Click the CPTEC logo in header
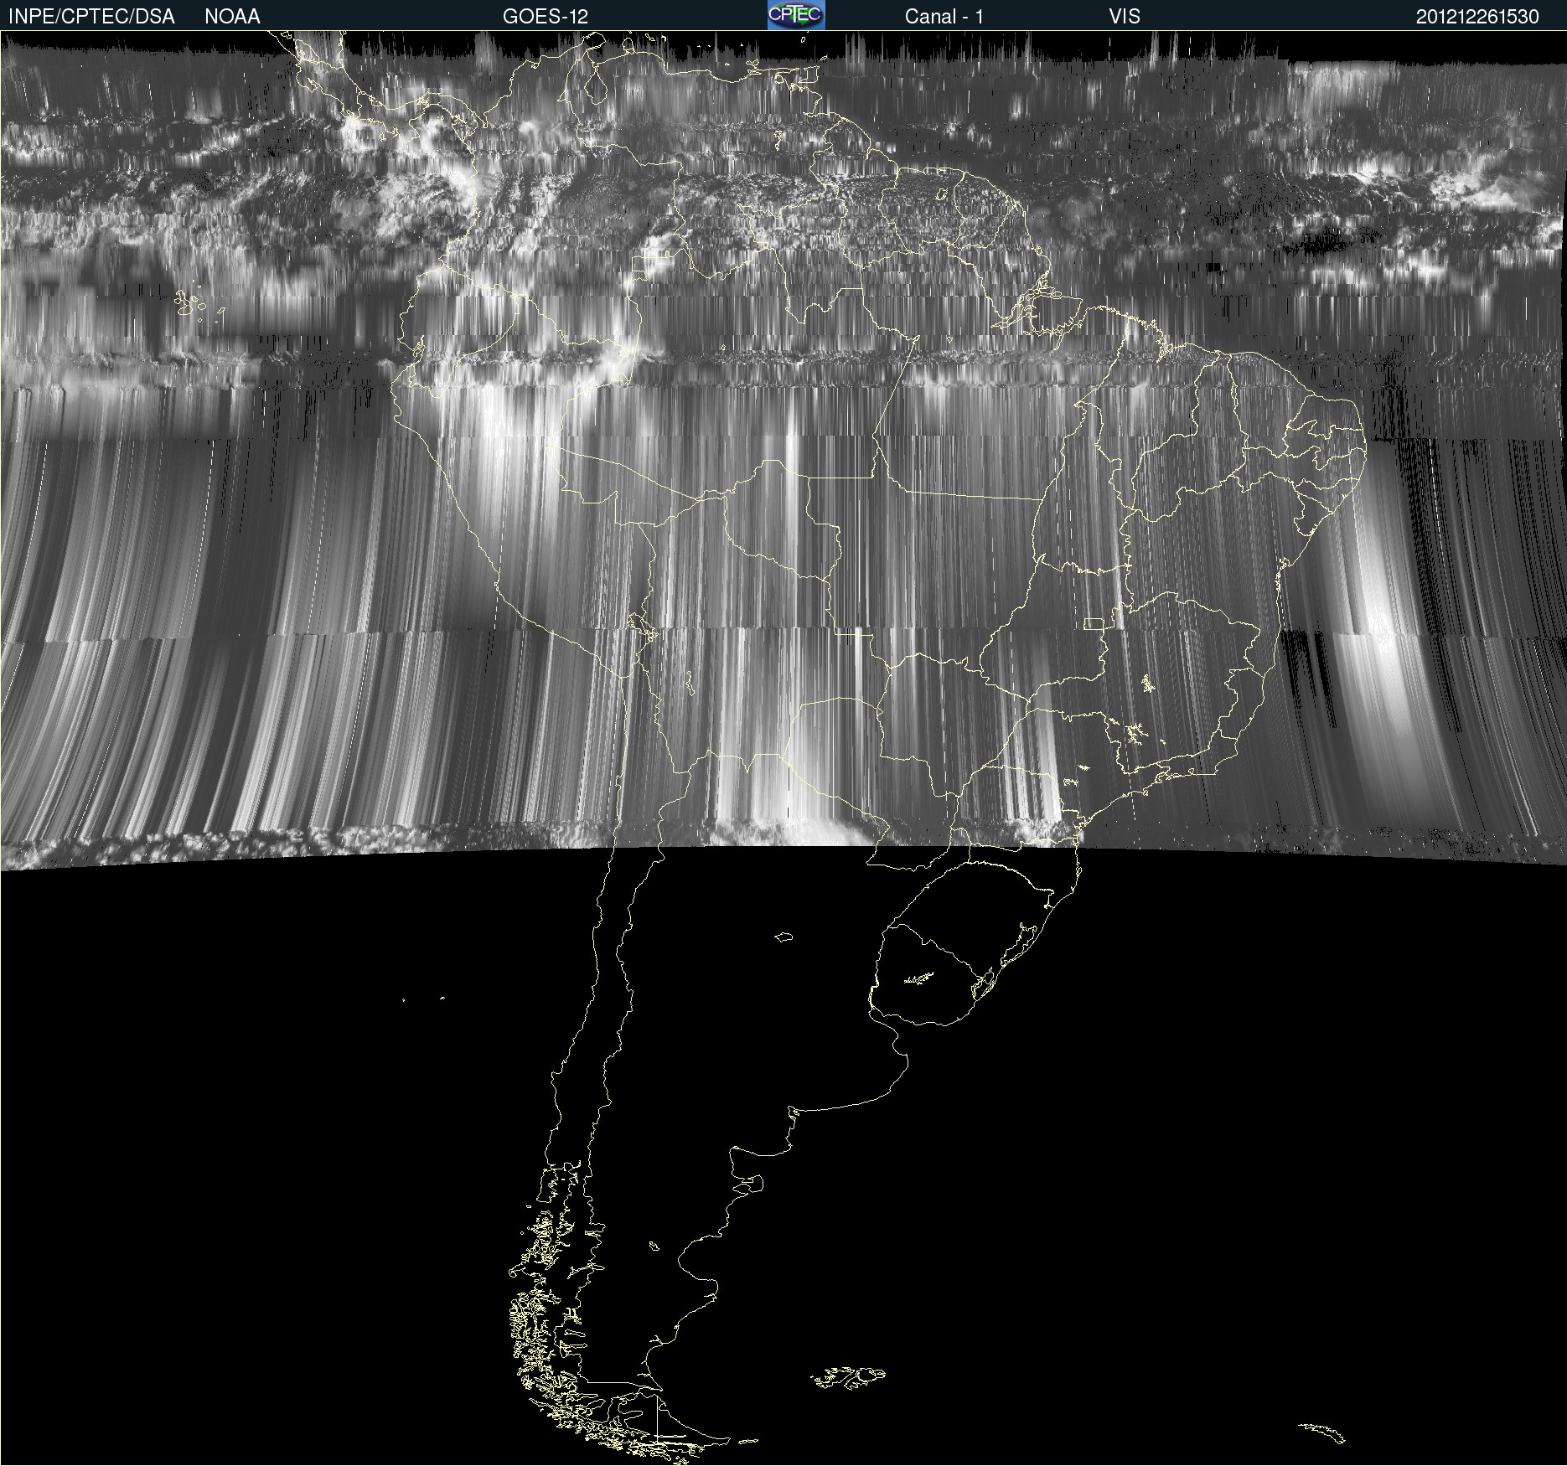 click(x=796, y=15)
